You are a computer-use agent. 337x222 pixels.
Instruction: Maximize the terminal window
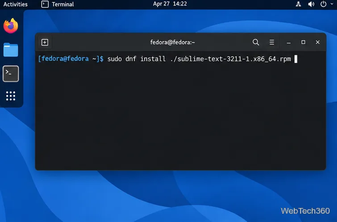[303, 42]
